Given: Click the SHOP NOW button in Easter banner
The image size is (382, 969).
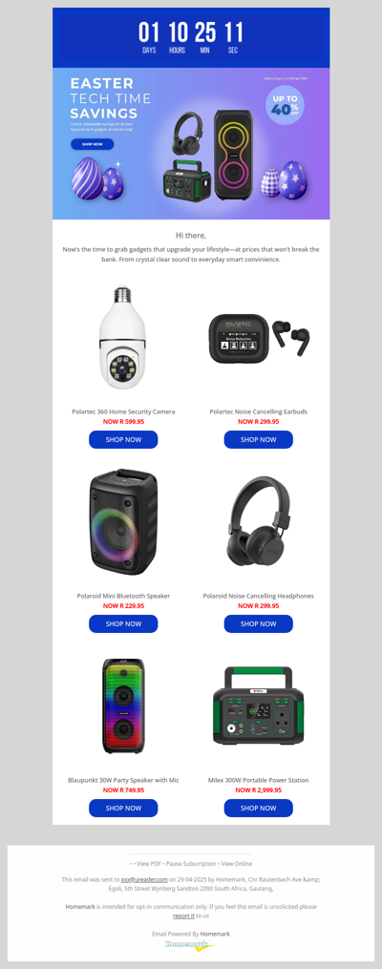Looking at the screenshot, I should pos(92,144).
